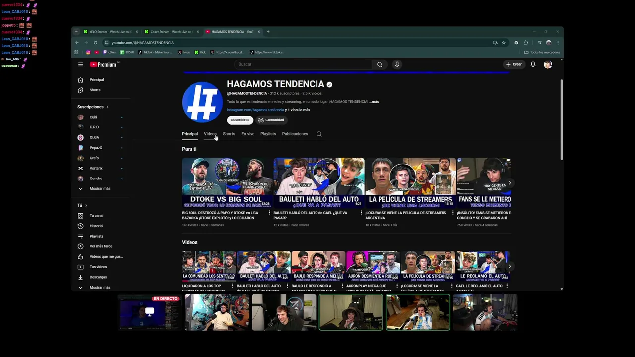The image size is (635, 357).
Task: Reload the page in the browser
Action: [95, 43]
